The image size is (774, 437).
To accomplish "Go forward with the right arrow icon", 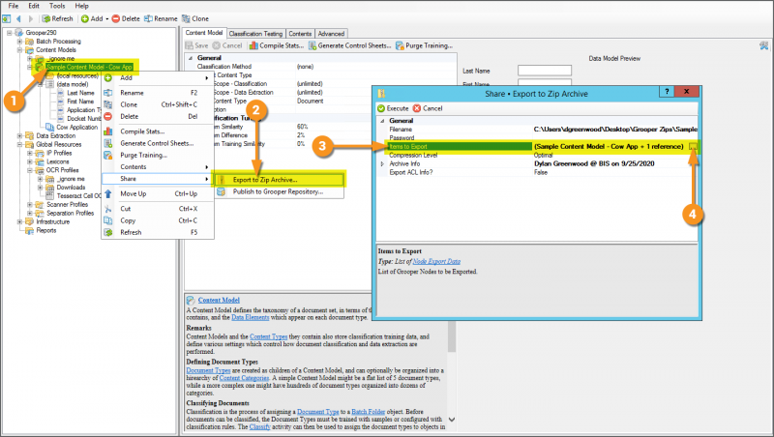I will (31, 18).
